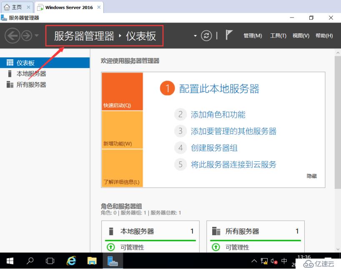Click the scrollbar up arrow

tap(338, 53)
